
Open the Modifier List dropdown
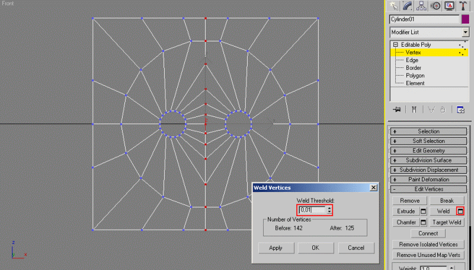[466, 32]
